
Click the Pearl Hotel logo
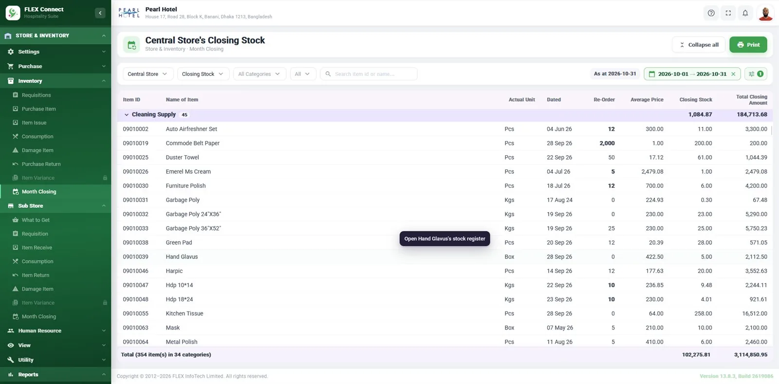pos(129,13)
